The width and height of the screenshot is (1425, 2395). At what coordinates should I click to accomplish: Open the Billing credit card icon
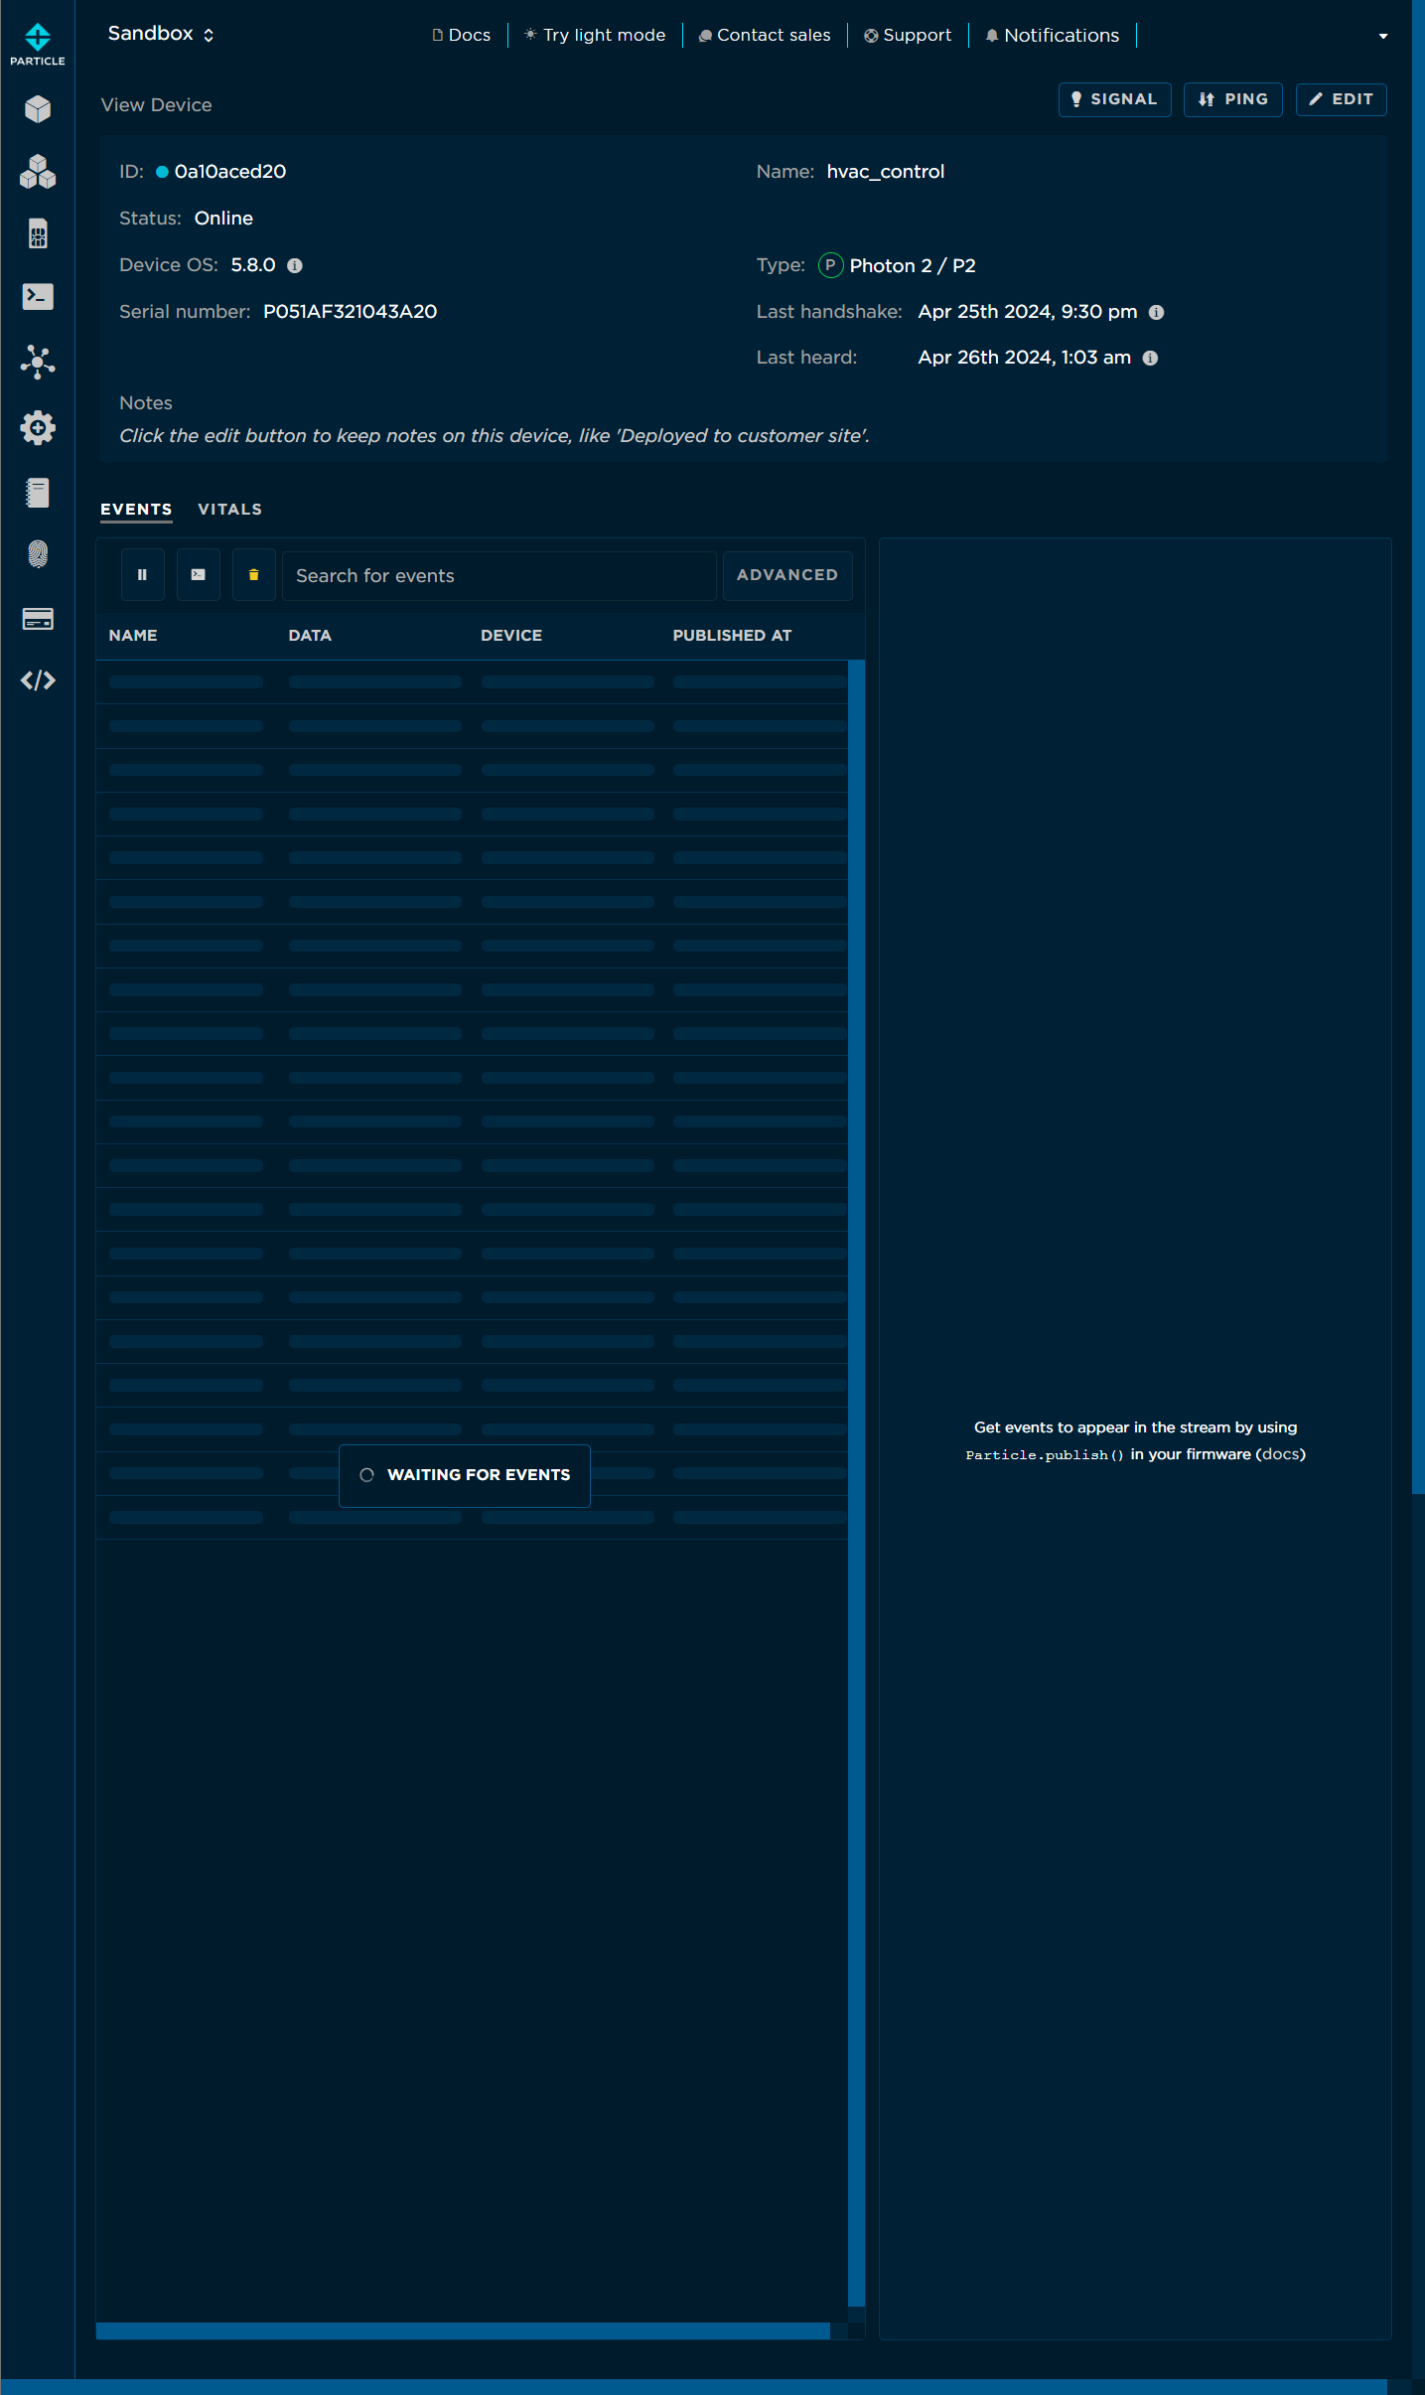point(38,619)
